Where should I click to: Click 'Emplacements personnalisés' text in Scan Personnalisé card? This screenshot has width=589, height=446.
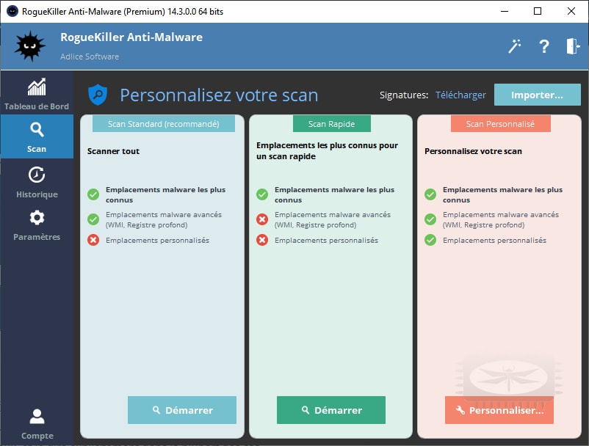click(x=494, y=241)
